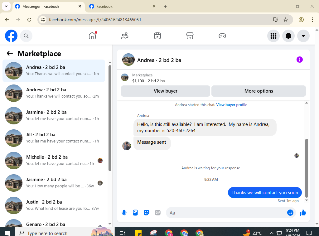Close the second Facebook tab

point(154,6)
